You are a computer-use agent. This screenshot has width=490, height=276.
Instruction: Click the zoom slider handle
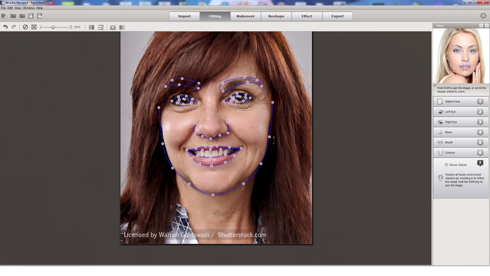tap(53, 27)
